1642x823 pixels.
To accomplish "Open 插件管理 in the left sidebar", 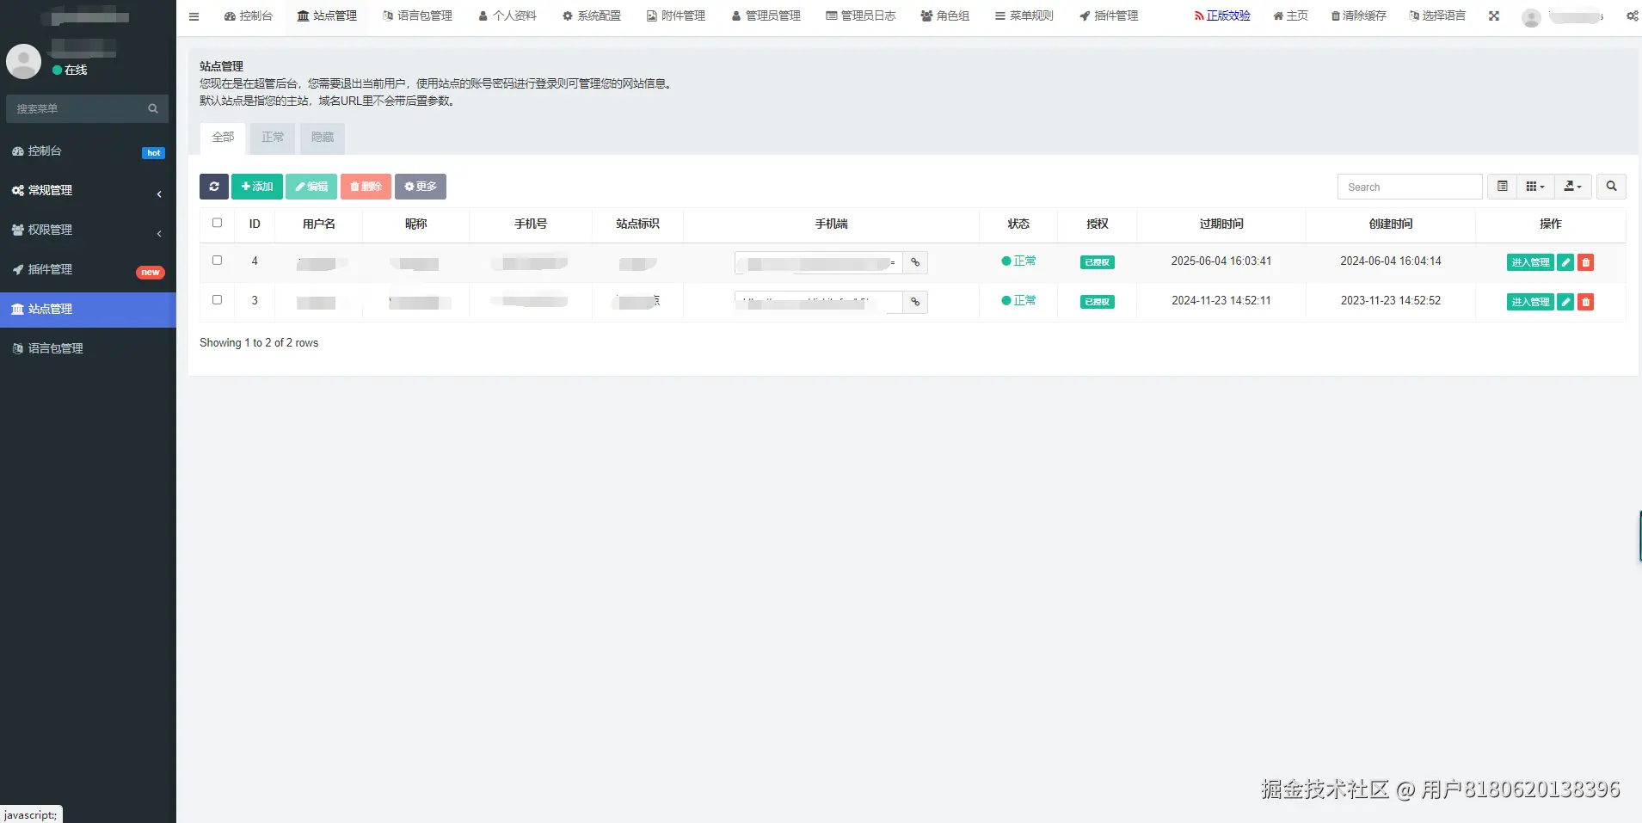I will click(88, 270).
